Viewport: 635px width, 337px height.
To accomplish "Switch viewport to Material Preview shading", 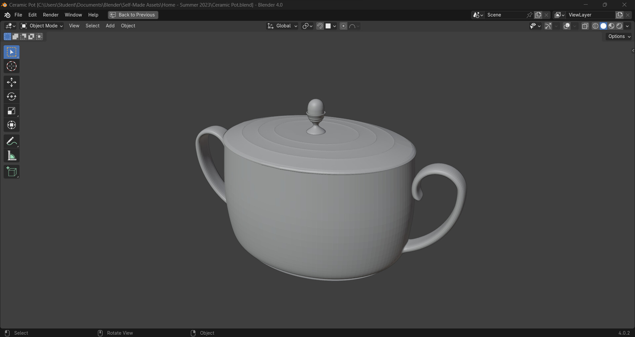I will coord(611,26).
